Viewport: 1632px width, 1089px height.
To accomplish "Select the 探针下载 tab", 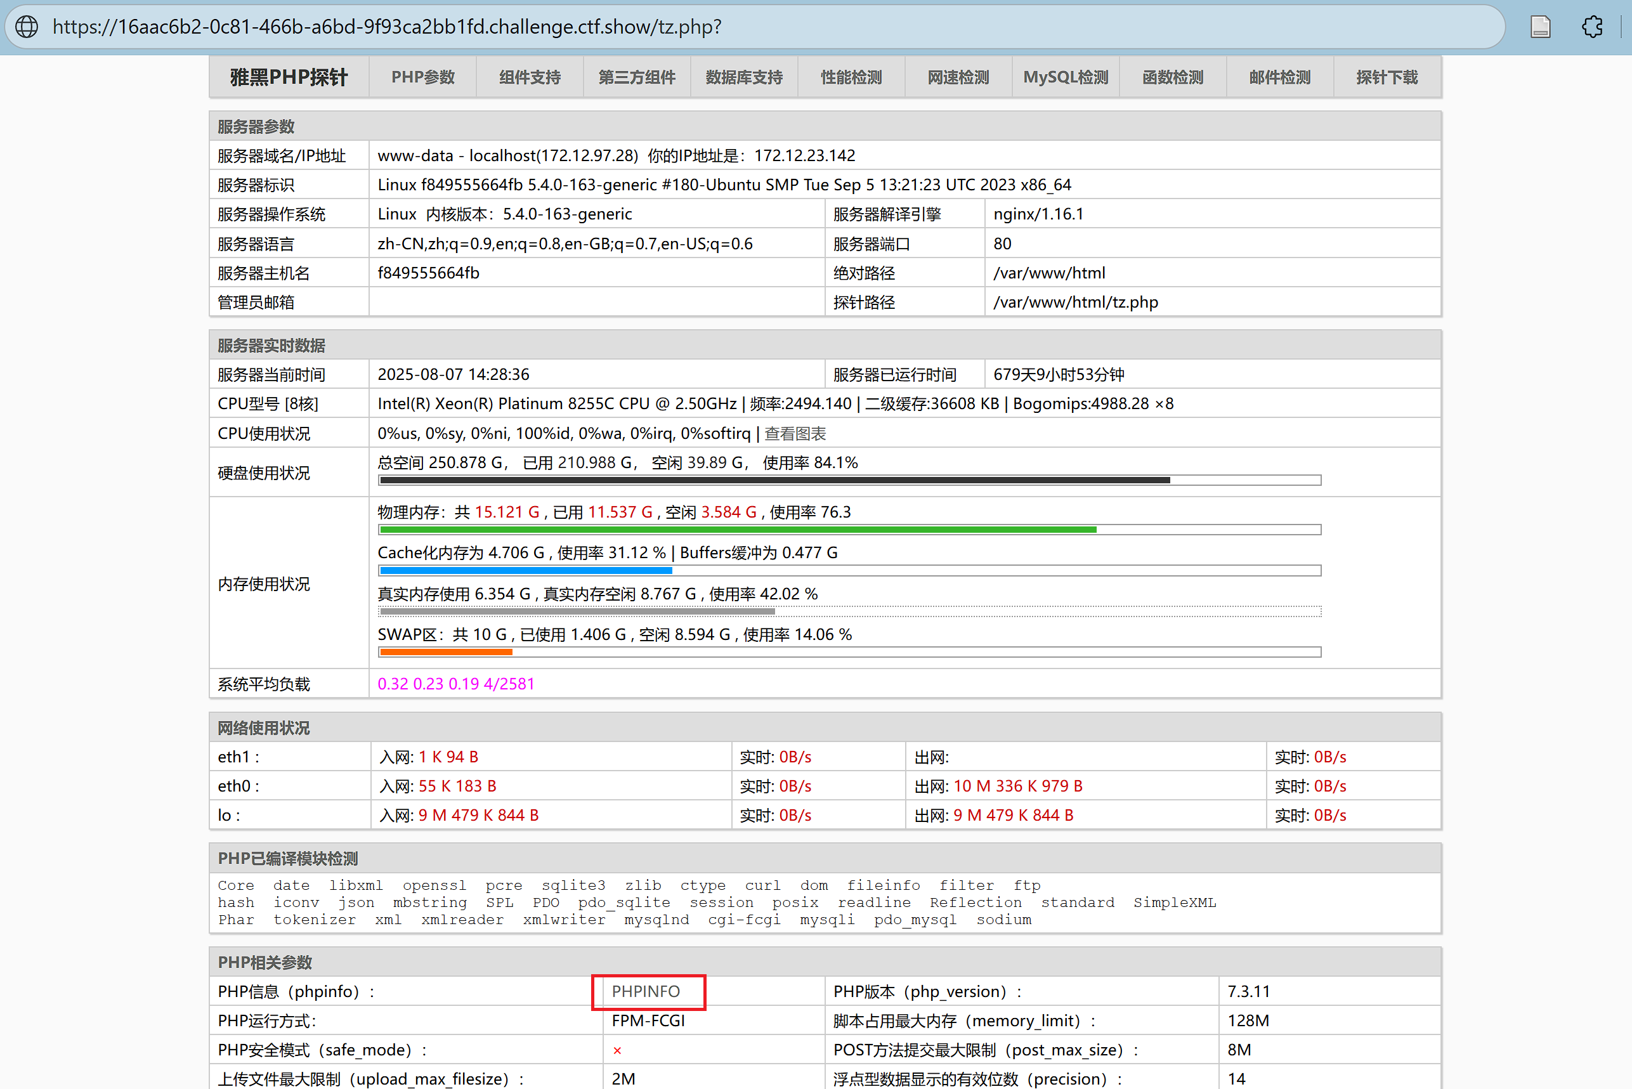I will [1386, 77].
